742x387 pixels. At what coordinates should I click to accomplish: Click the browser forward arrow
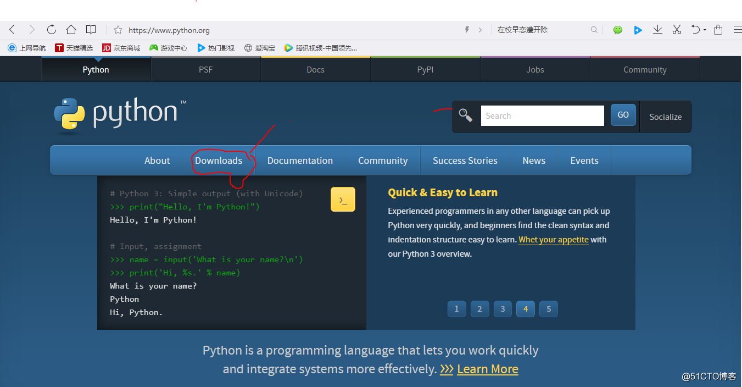(32, 30)
